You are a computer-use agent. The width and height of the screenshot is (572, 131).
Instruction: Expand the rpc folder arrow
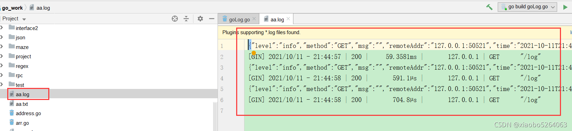(2, 75)
